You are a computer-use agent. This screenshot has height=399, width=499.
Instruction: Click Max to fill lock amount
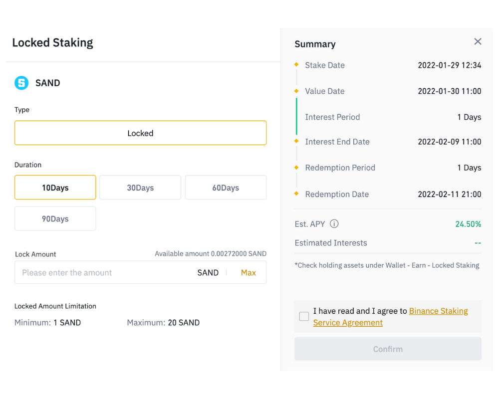pos(248,273)
